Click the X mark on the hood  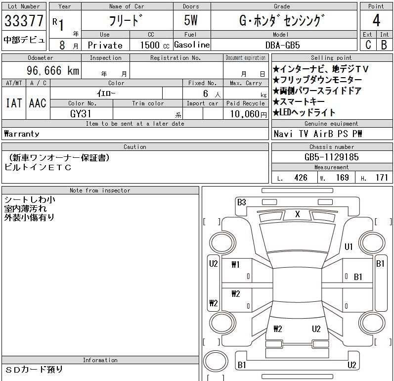[x=298, y=214]
